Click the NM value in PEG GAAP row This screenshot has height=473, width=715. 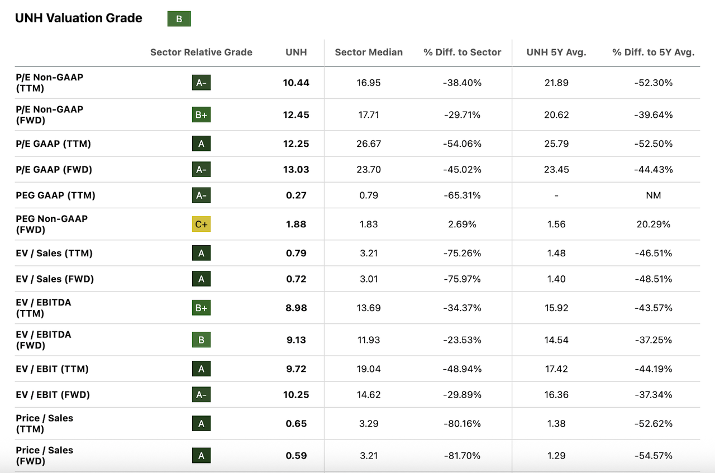pos(654,195)
